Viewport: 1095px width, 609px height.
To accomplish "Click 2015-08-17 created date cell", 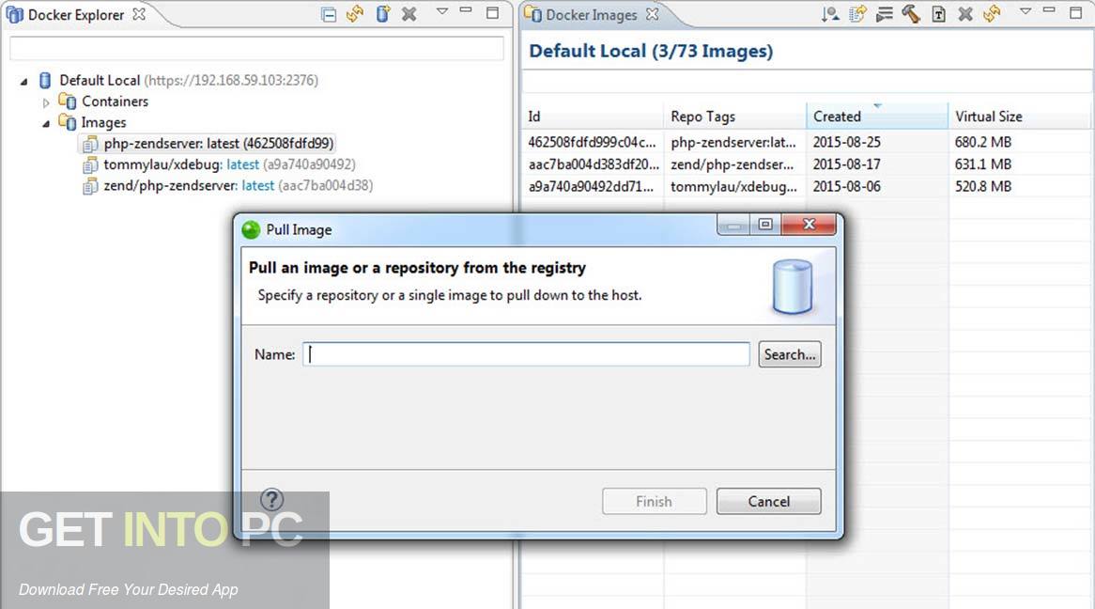I will [846, 164].
